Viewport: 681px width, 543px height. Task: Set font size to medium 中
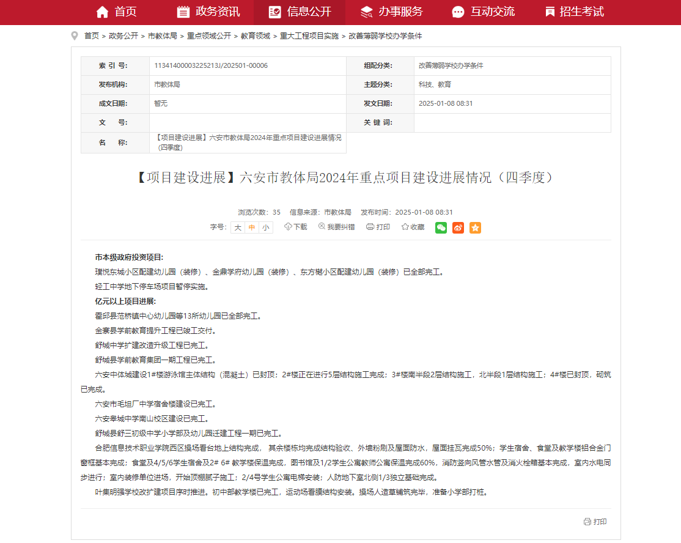[x=252, y=227]
